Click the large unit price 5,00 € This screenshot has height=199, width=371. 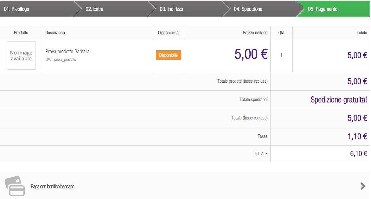(251, 55)
